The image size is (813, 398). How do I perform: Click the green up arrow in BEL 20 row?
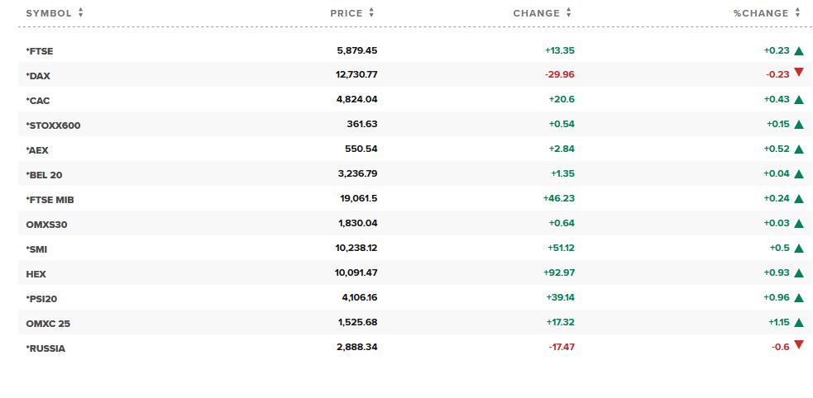[x=798, y=174]
